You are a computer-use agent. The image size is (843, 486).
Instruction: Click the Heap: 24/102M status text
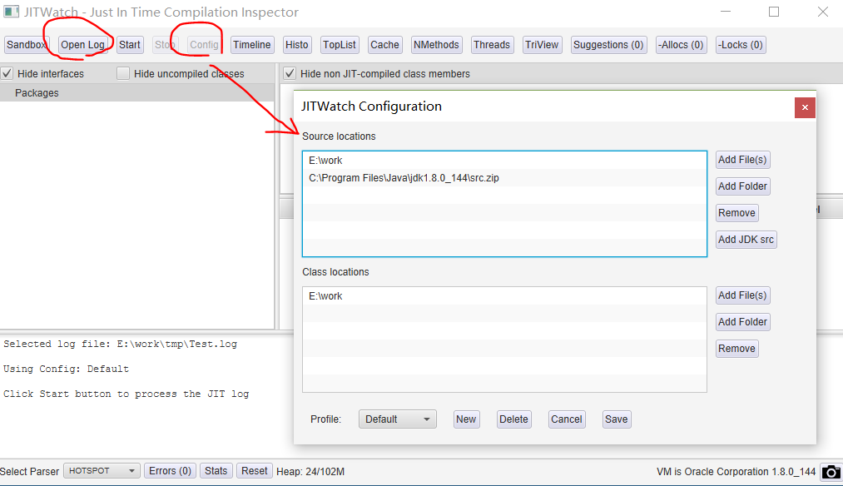310,472
